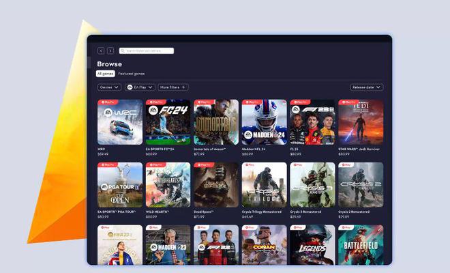Screen dimensions: 450x273
Task: Open the PGA Tour game cover
Action: [x=120, y=185]
